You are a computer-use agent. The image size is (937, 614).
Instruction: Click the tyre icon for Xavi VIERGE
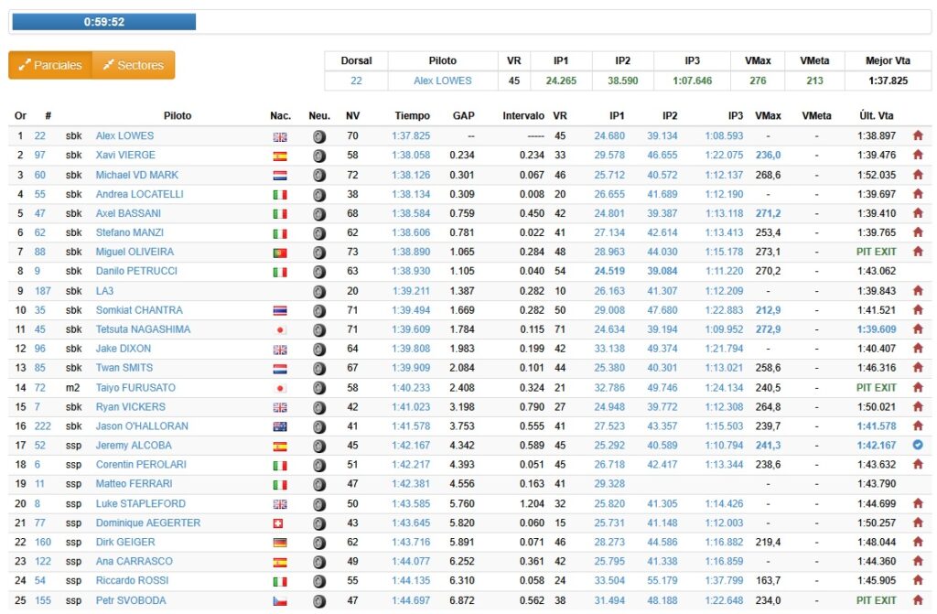318,156
